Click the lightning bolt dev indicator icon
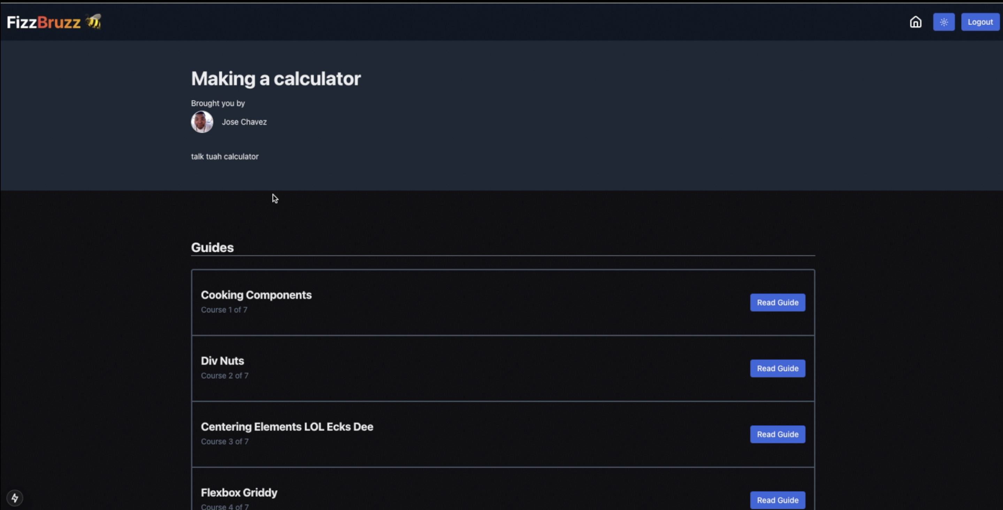 [15, 497]
